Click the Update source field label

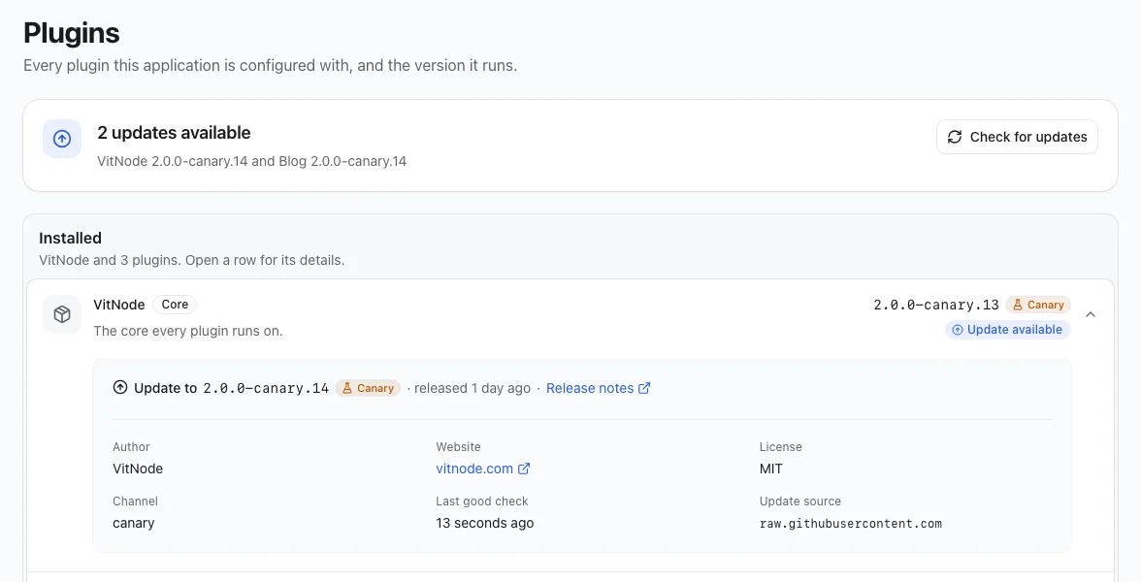click(800, 501)
